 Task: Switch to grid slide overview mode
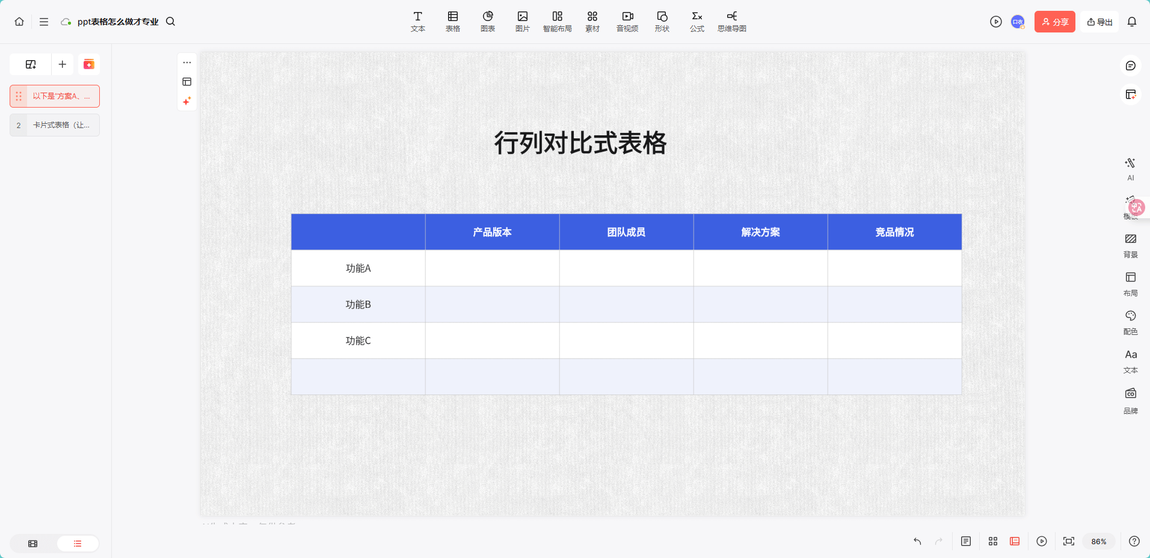point(992,541)
